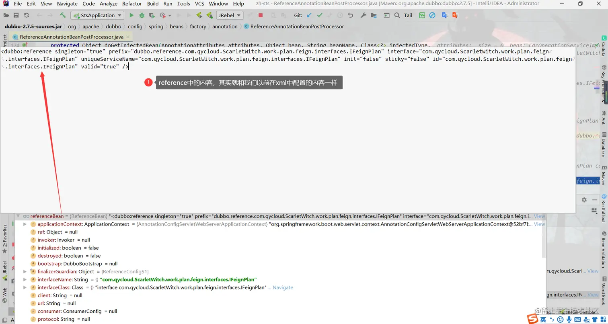The height and width of the screenshot is (324, 608).
Task: Click the blue Translate toolbar icon
Action: (445, 15)
